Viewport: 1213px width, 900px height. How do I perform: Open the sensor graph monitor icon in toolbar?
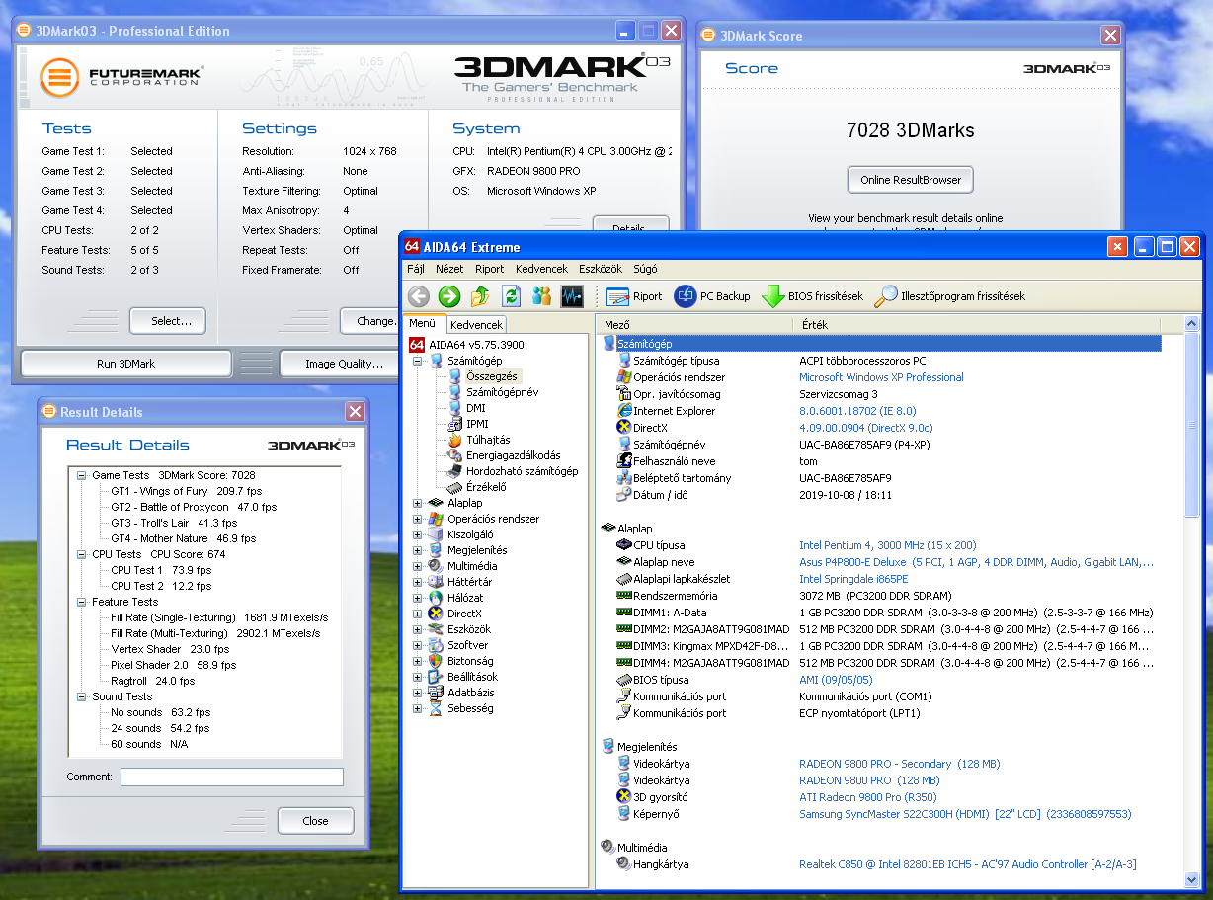point(572,295)
